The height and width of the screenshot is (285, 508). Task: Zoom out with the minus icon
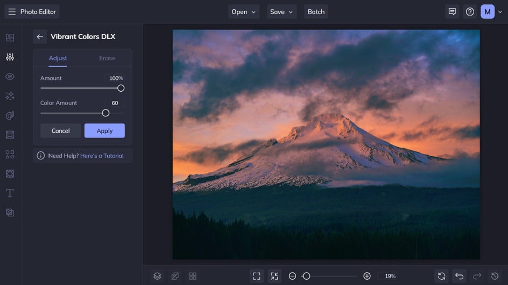[292, 276]
